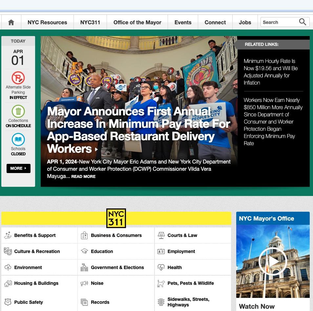Click the Employment ID card icon

pyautogui.click(x=161, y=251)
